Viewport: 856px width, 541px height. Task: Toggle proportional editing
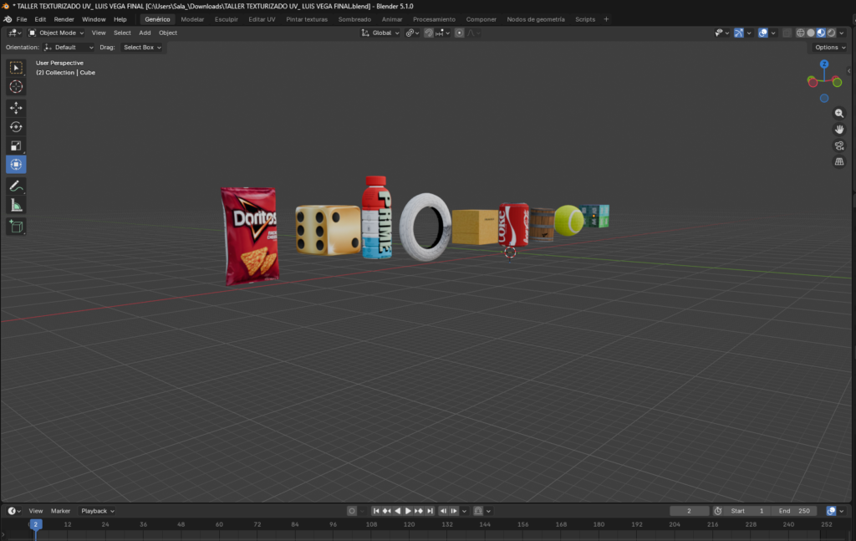459,33
